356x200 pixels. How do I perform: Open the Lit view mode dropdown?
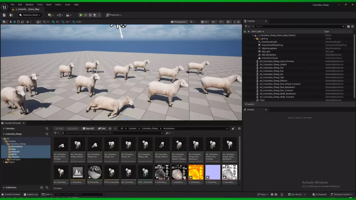click(x=204, y=22)
